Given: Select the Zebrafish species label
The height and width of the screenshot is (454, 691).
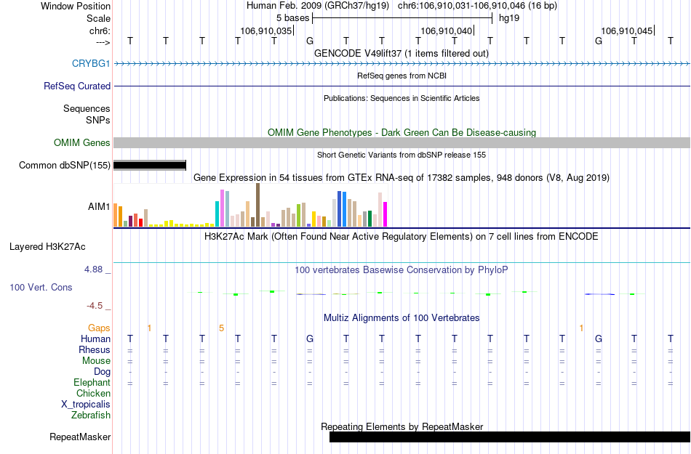Looking at the screenshot, I should (x=91, y=415).
